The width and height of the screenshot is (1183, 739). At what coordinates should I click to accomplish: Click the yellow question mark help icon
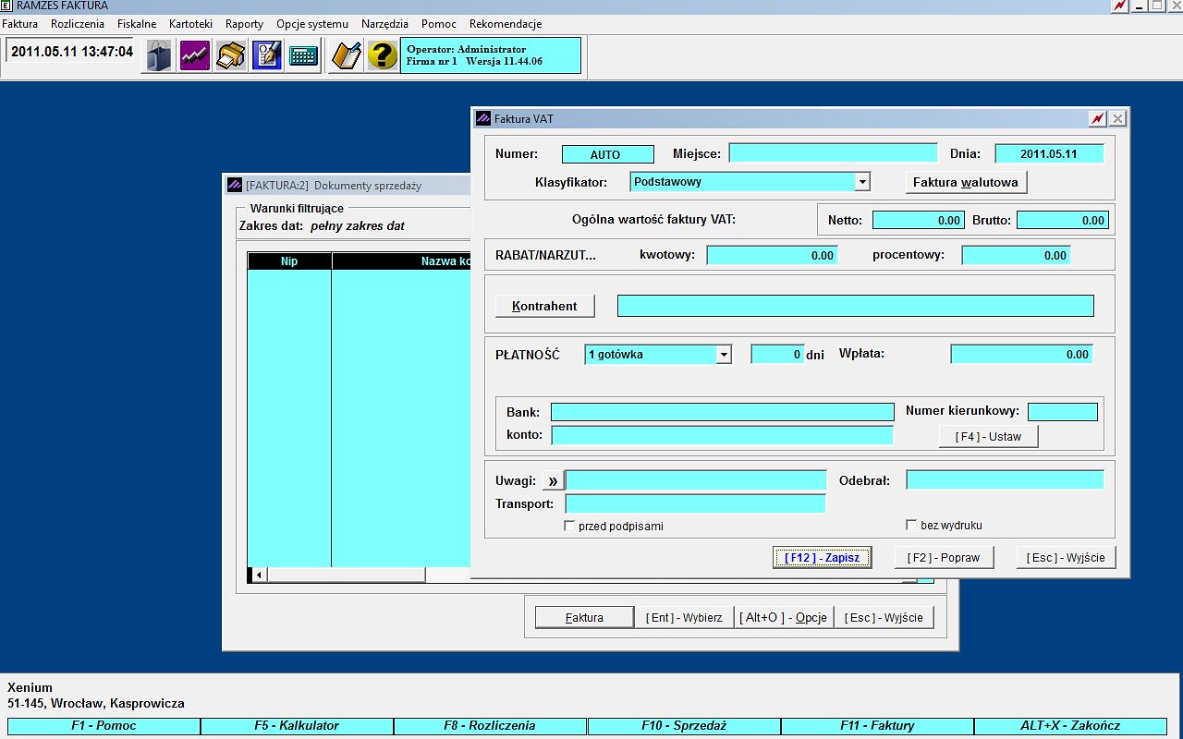[x=383, y=55]
